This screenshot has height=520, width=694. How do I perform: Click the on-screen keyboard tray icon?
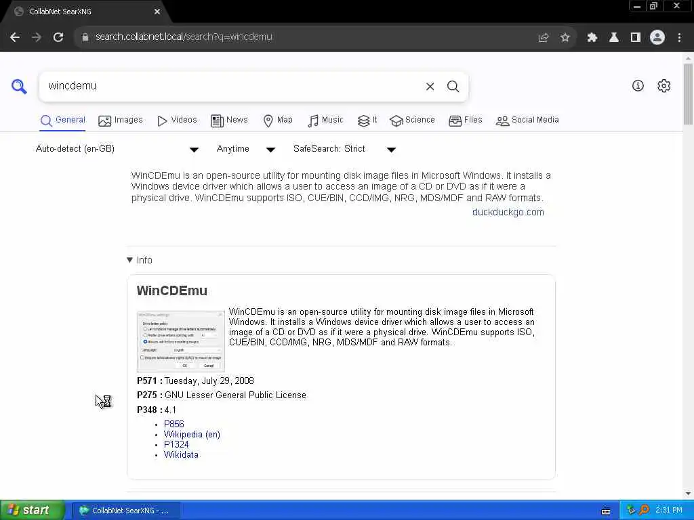(606, 511)
